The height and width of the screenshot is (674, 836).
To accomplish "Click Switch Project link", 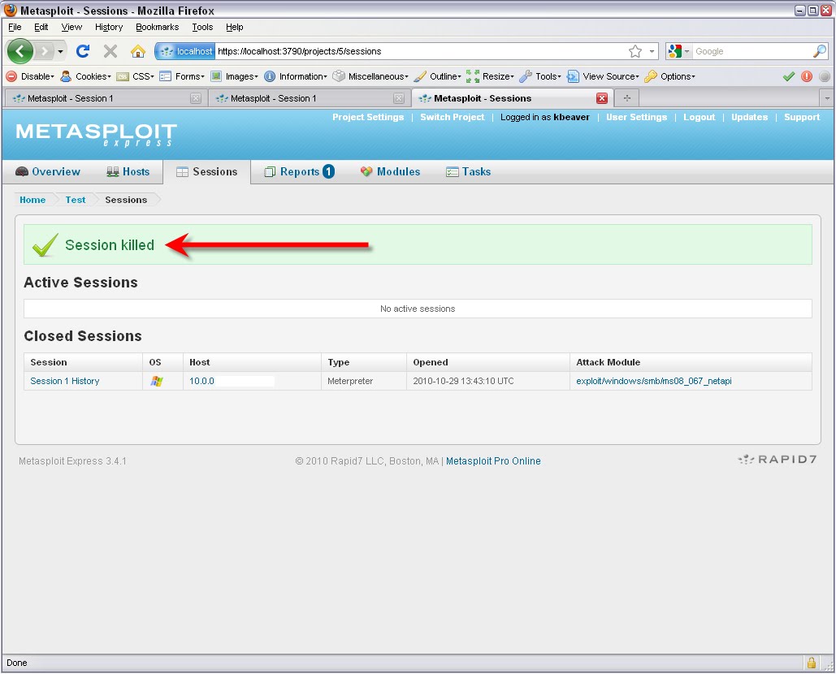I will click(452, 117).
